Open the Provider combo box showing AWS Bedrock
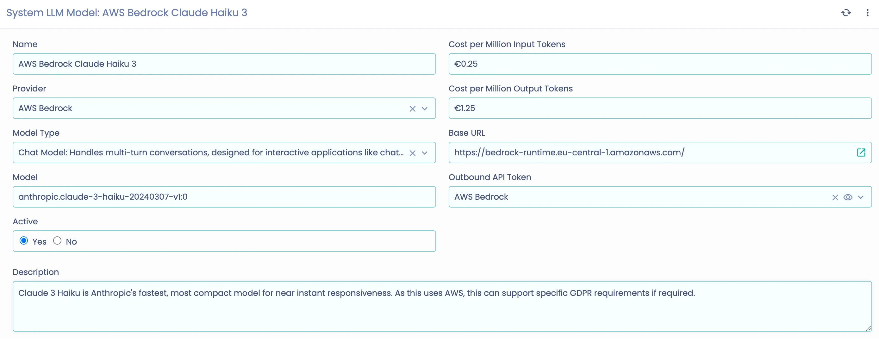879x343 pixels. coord(224,108)
